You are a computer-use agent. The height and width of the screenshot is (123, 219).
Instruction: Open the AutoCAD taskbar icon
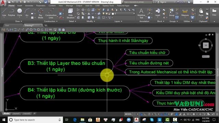point(137,120)
